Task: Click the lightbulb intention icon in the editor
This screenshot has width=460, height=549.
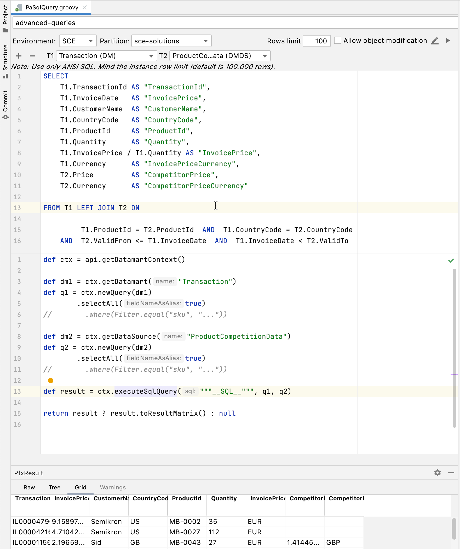Action: [50, 381]
